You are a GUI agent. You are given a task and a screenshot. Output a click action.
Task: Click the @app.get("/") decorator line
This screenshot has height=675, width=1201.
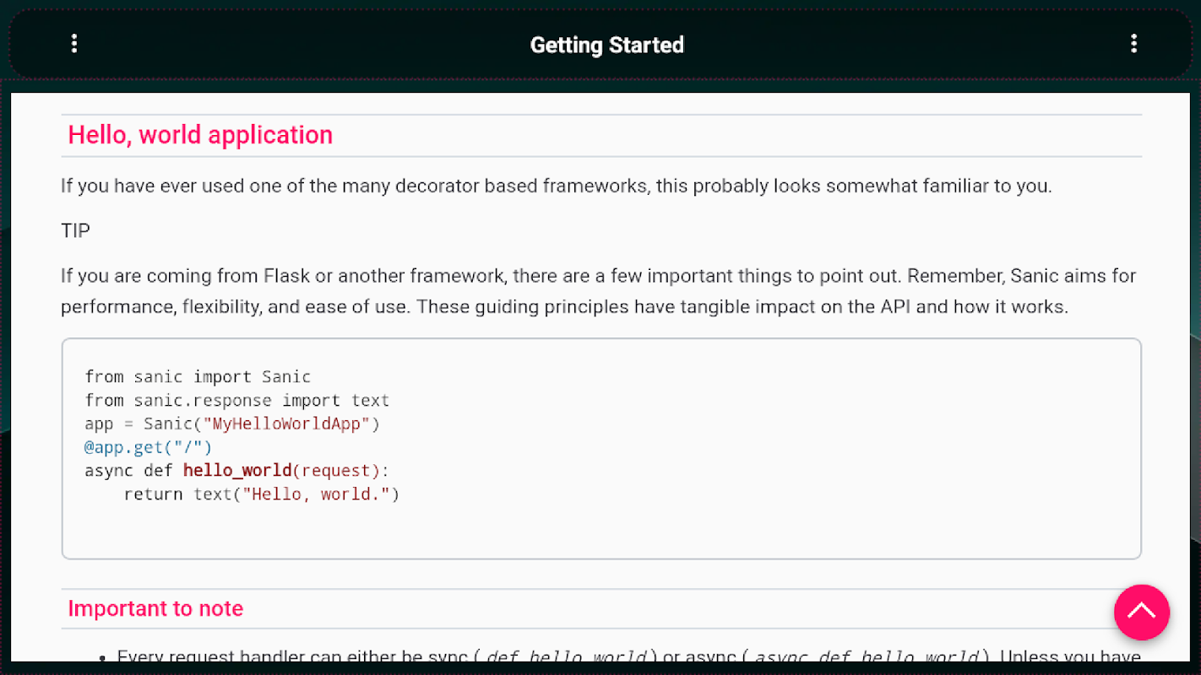[x=148, y=447]
